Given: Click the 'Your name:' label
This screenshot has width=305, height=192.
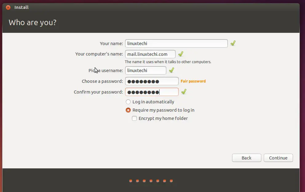Looking at the screenshot, I should (111, 44).
